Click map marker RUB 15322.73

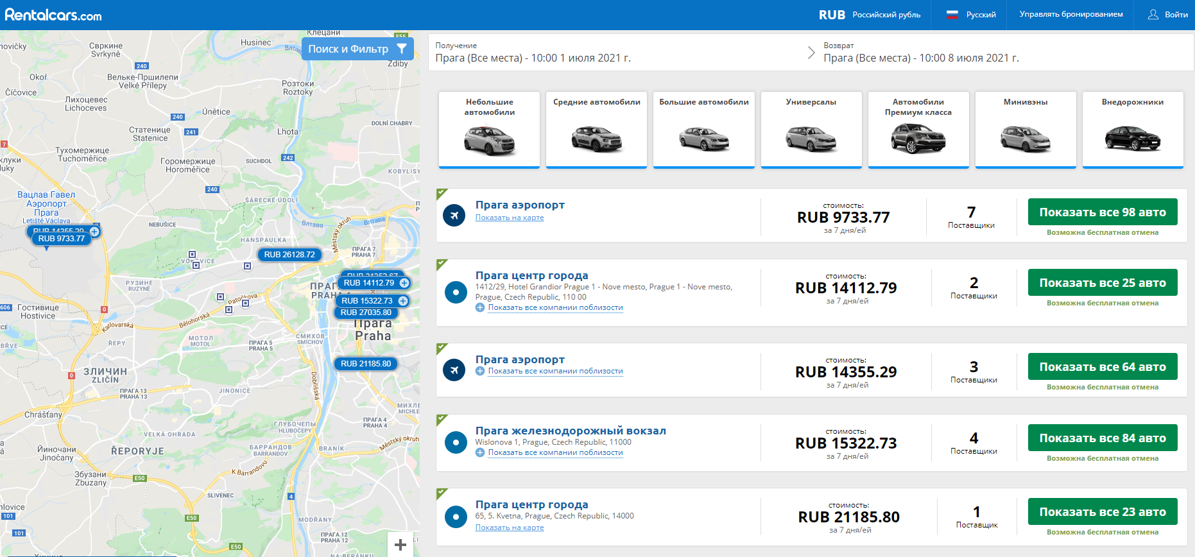coord(366,301)
